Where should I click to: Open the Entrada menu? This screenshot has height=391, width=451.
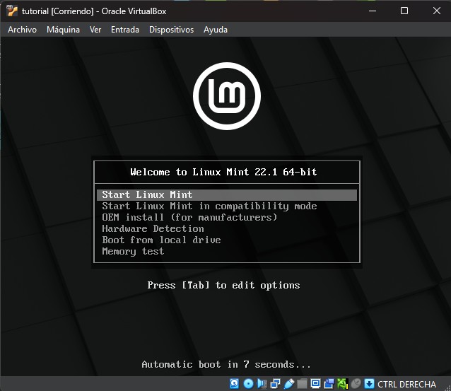click(125, 30)
